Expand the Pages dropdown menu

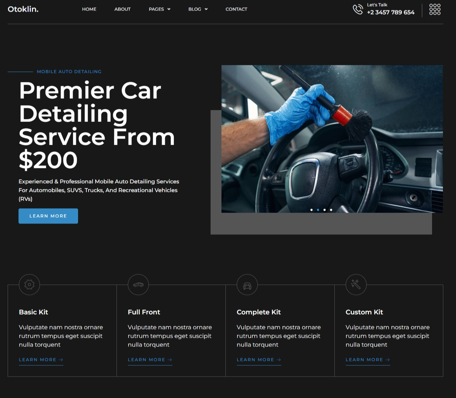click(160, 9)
